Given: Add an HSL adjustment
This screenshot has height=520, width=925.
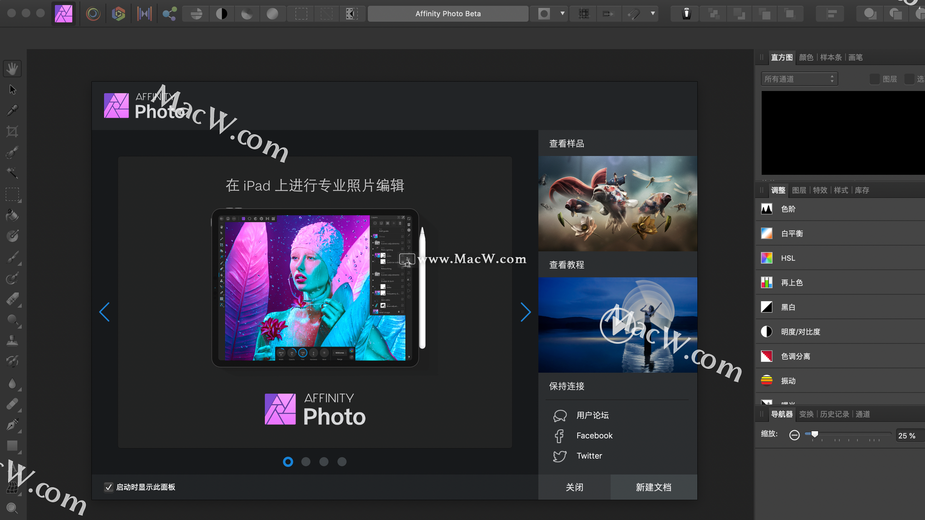Looking at the screenshot, I should coord(840,258).
